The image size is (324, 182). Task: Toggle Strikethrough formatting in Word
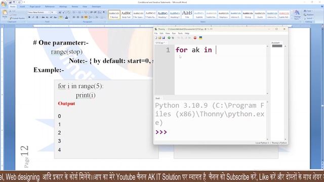43,17
